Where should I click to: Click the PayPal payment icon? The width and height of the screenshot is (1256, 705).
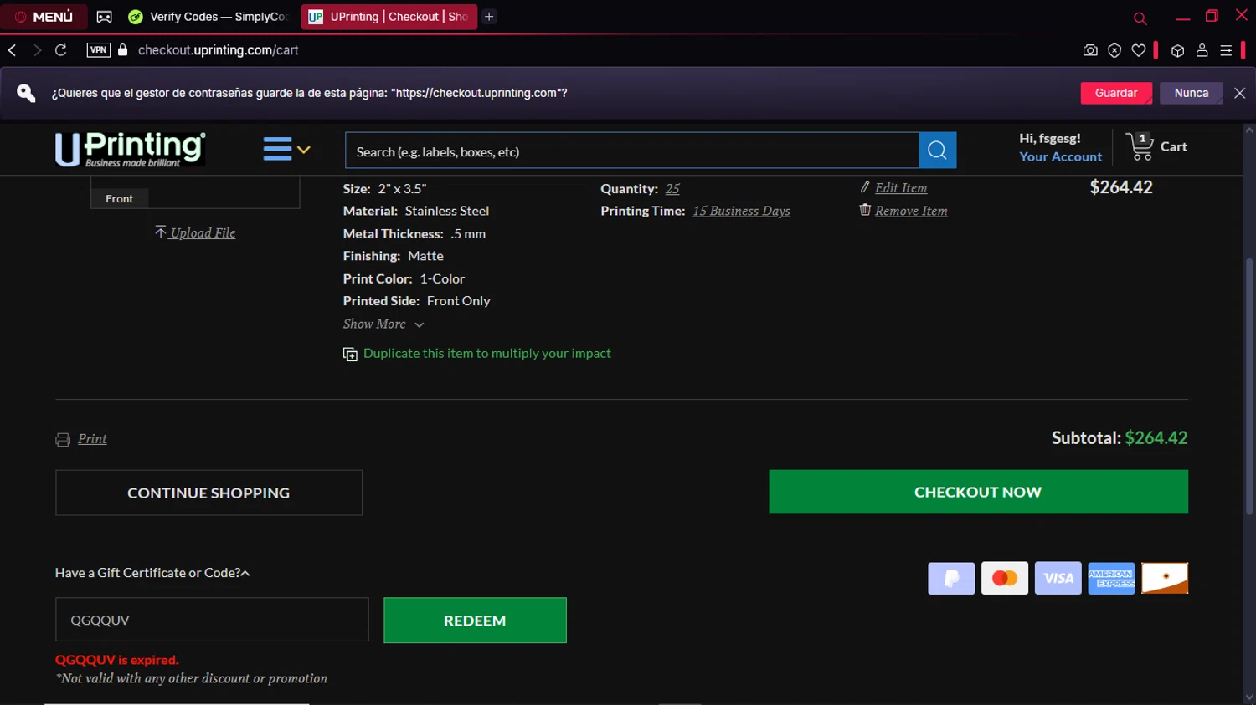[x=950, y=578]
